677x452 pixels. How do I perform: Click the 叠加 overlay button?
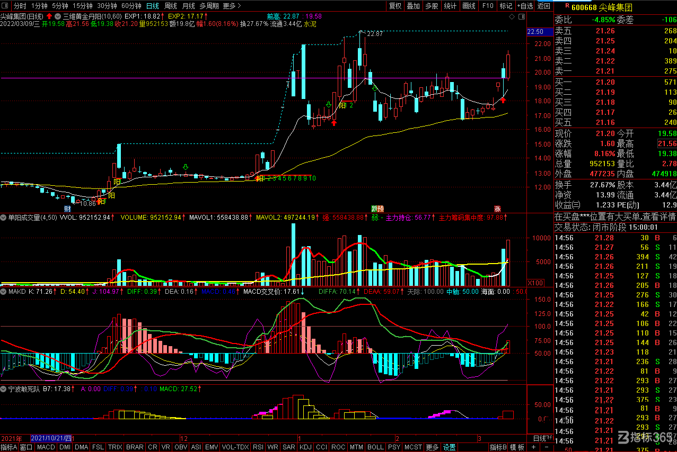coord(413,6)
